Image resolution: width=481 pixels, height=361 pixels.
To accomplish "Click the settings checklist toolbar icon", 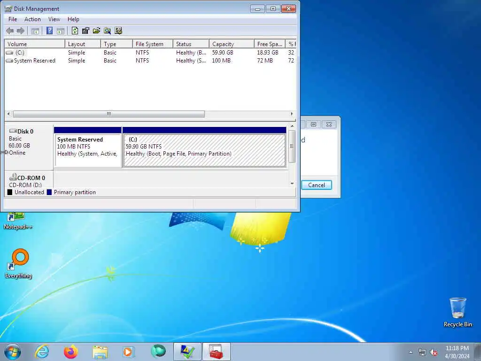I will 118,31.
